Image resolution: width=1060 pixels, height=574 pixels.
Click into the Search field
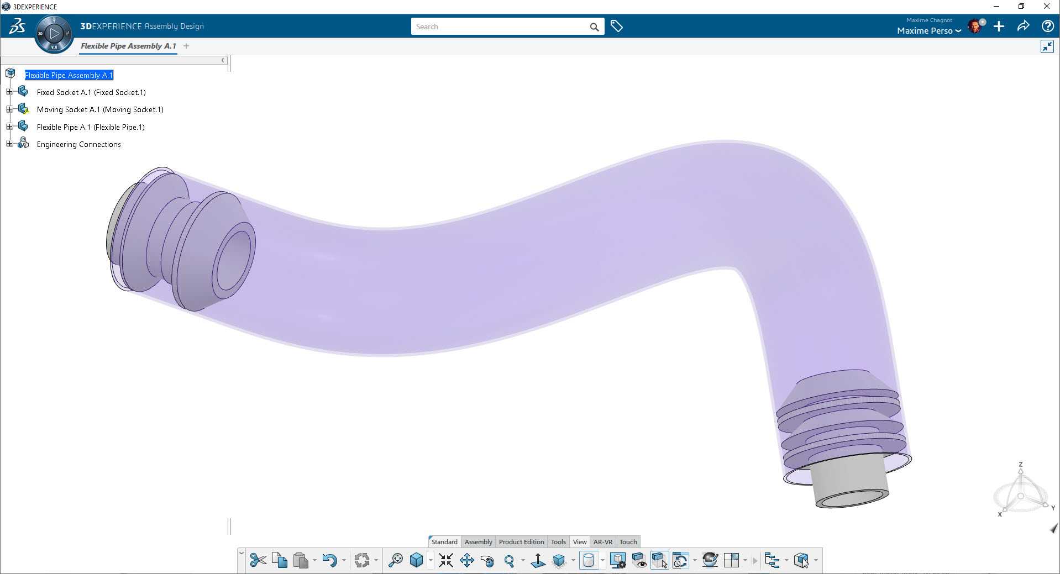click(x=499, y=27)
